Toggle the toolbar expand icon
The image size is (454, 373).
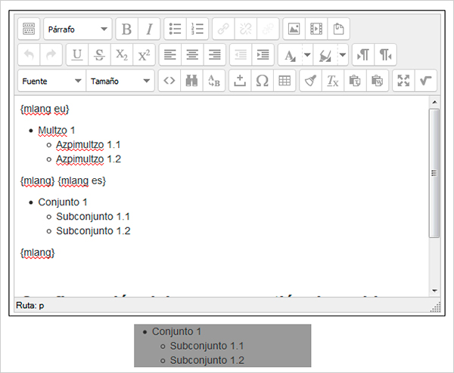click(x=29, y=29)
